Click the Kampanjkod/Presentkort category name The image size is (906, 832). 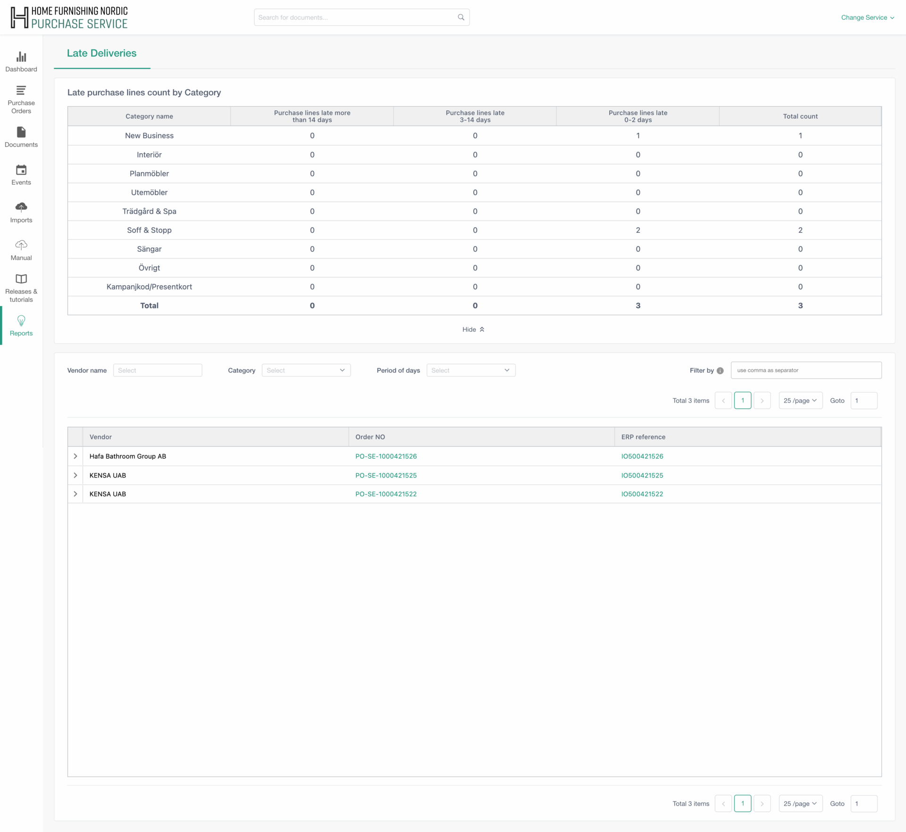click(149, 287)
